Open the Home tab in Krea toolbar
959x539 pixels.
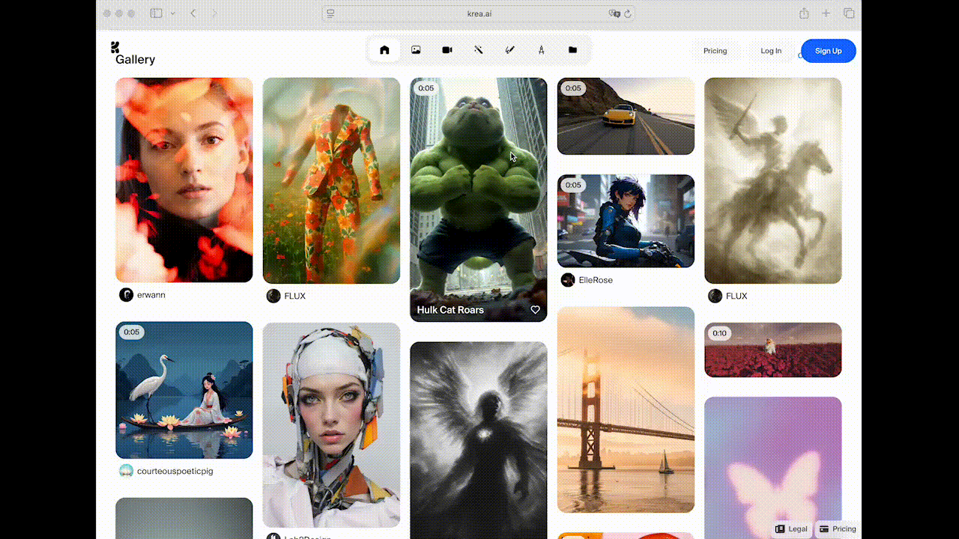pos(384,50)
